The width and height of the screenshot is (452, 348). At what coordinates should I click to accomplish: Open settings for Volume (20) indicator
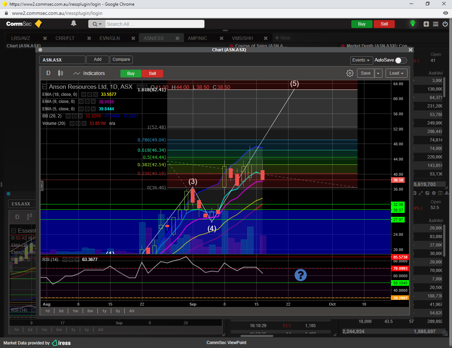78,123
